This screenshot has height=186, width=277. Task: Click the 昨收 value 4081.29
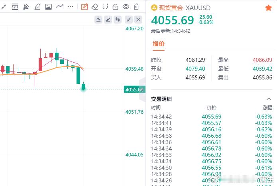[x=195, y=60]
